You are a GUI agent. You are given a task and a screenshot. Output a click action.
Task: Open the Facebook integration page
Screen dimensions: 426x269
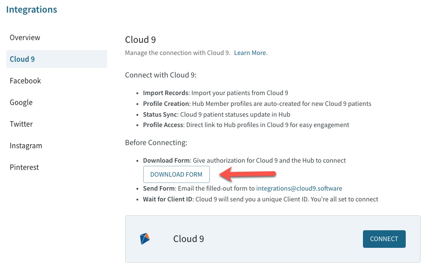click(25, 81)
